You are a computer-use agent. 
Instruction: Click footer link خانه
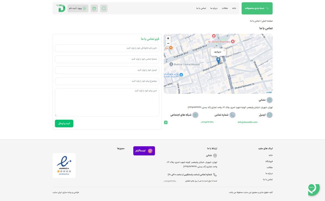click(x=271, y=155)
